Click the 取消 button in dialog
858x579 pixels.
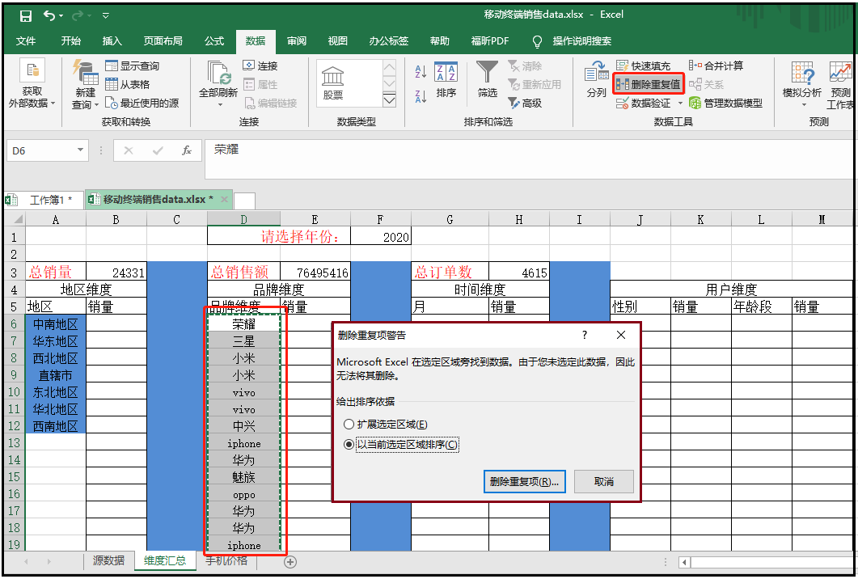coord(603,482)
